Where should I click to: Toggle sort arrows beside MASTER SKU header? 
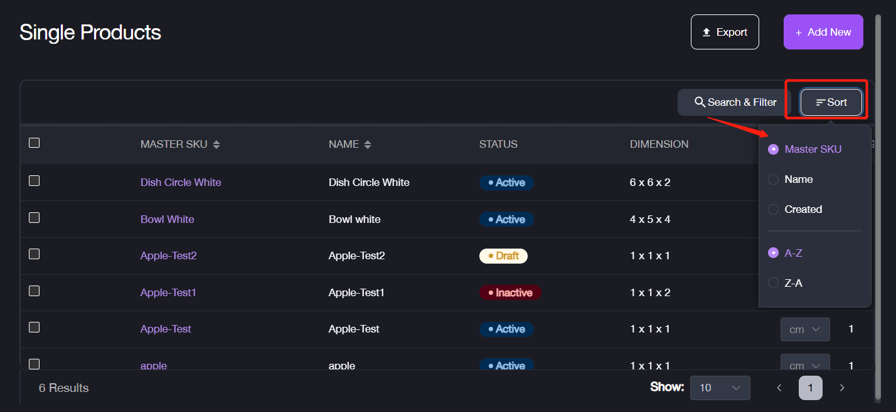[x=216, y=145]
